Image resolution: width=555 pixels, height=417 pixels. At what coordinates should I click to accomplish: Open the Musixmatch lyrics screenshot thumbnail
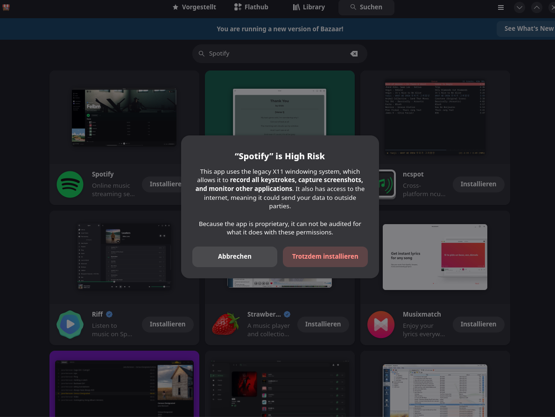click(x=435, y=257)
